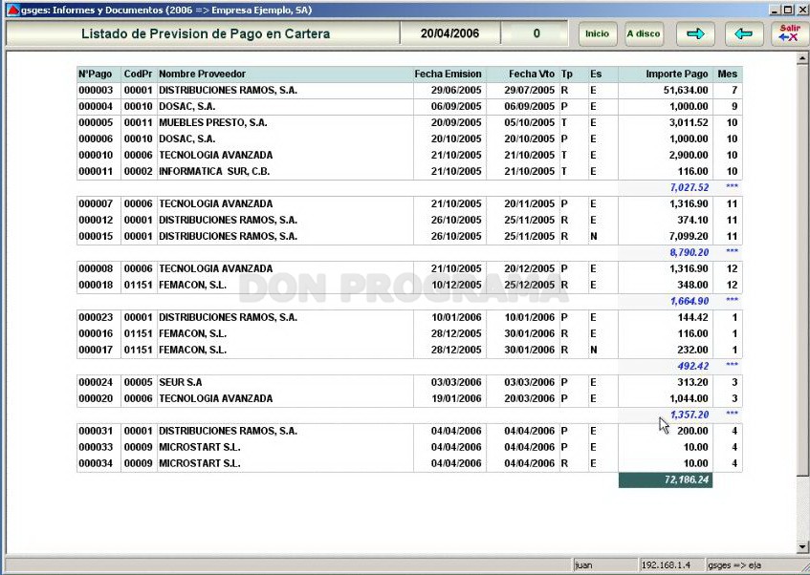This screenshot has width=810, height=575.
Task: Click the red gsges app icon in title bar
Action: coord(13,10)
